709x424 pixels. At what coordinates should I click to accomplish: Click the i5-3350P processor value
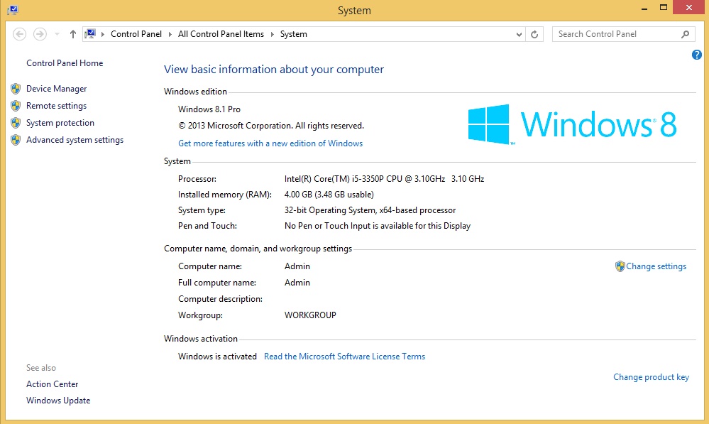coord(385,179)
